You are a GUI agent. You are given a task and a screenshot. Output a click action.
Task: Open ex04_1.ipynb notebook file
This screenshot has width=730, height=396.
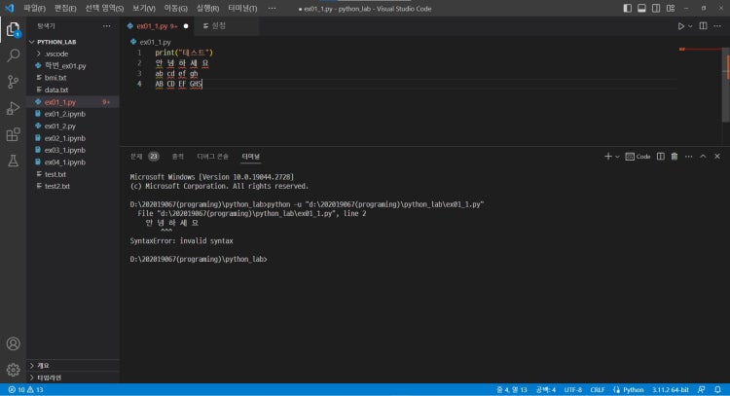73,162
